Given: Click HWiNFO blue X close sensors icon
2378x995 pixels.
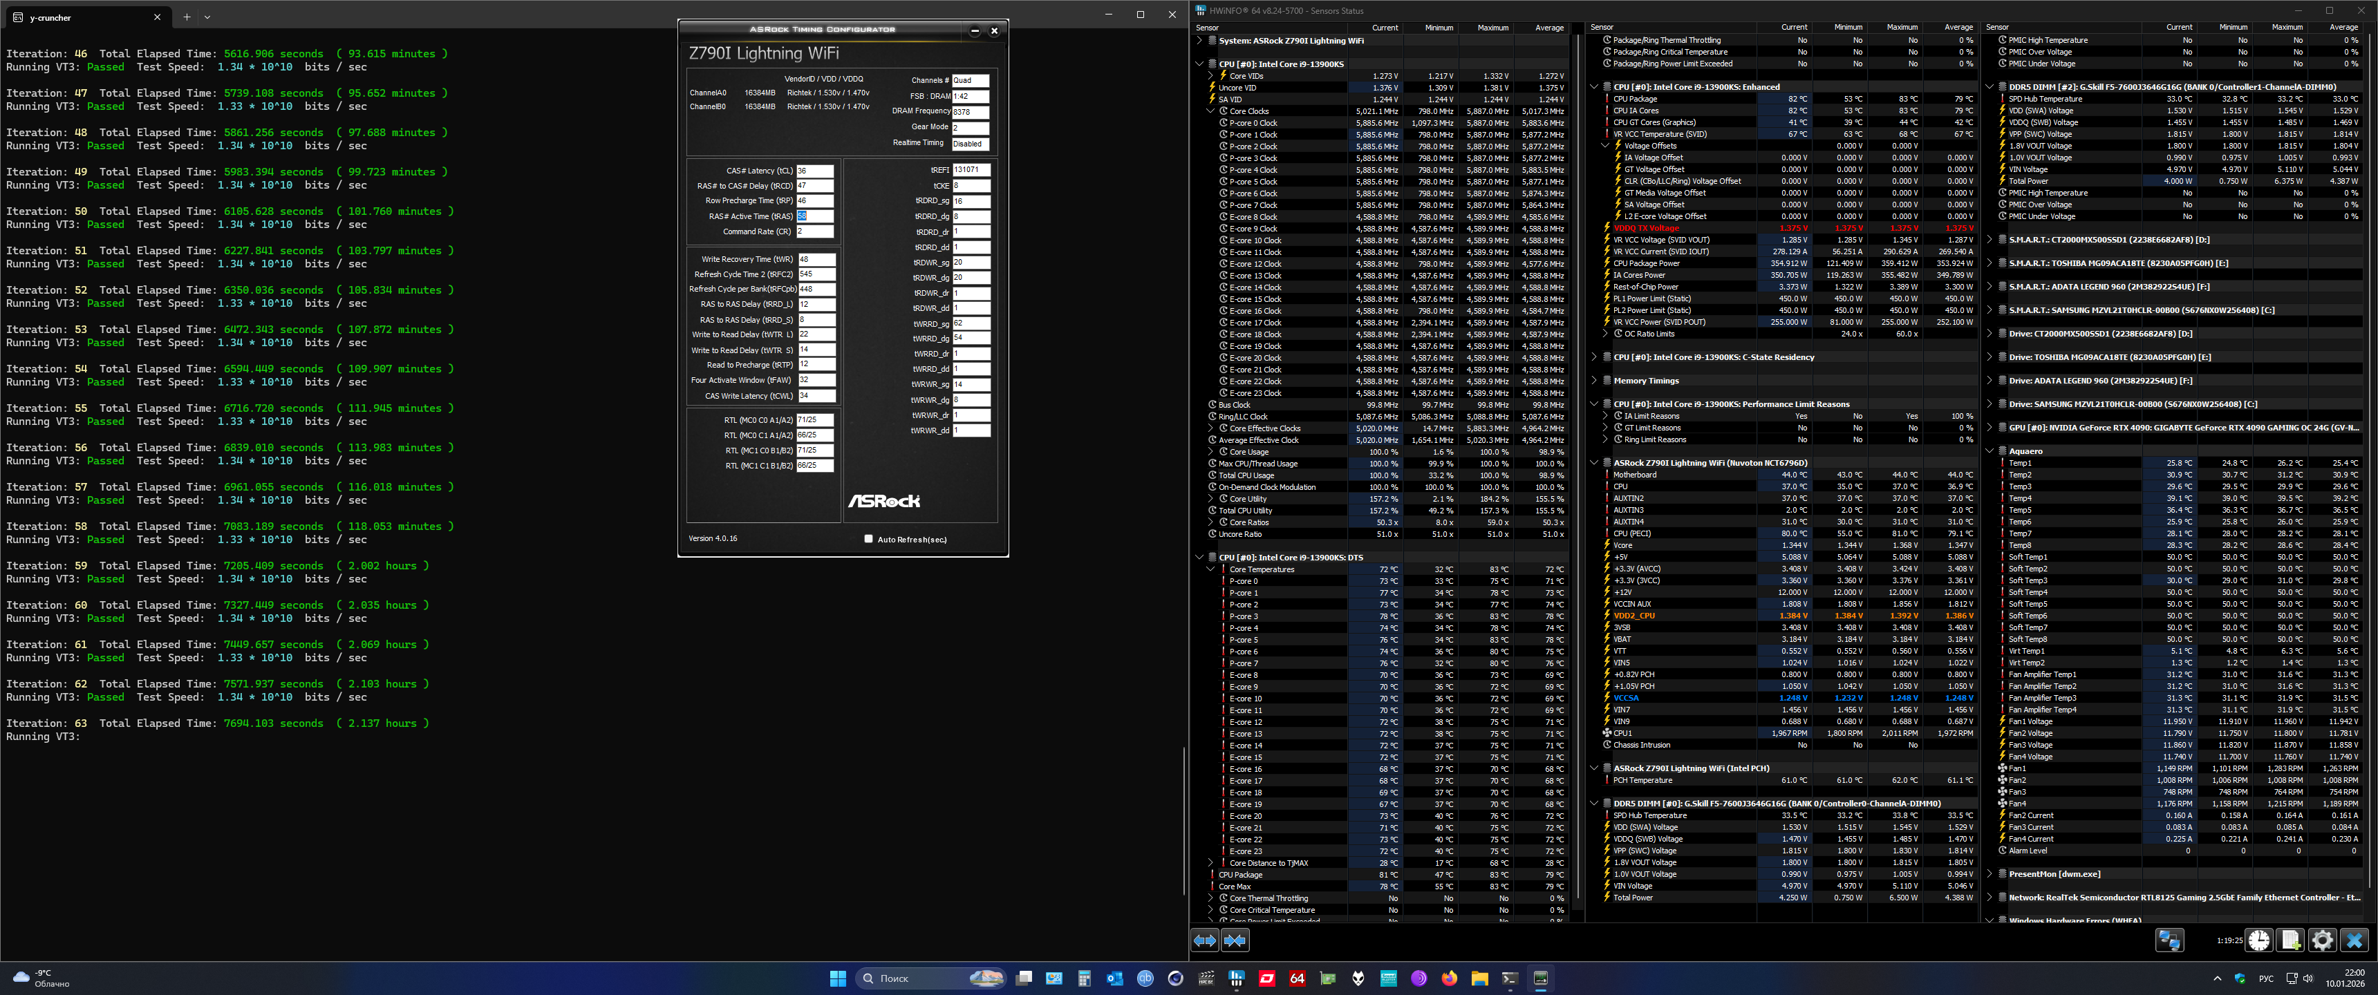Looking at the screenshot, I should tap(2353, 940).
